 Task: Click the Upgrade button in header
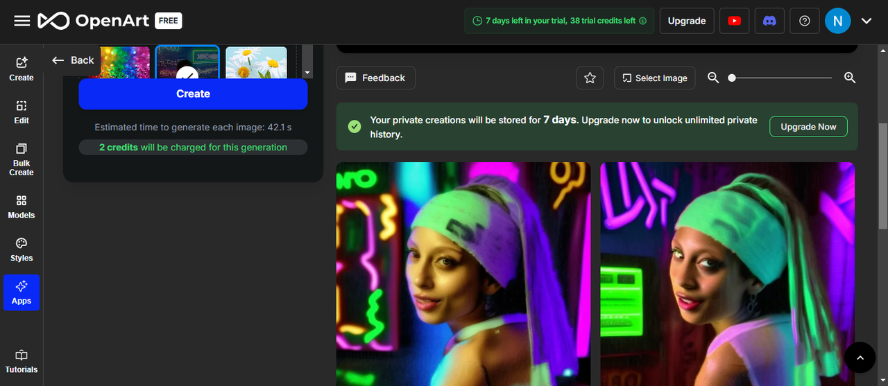[687, 21]
